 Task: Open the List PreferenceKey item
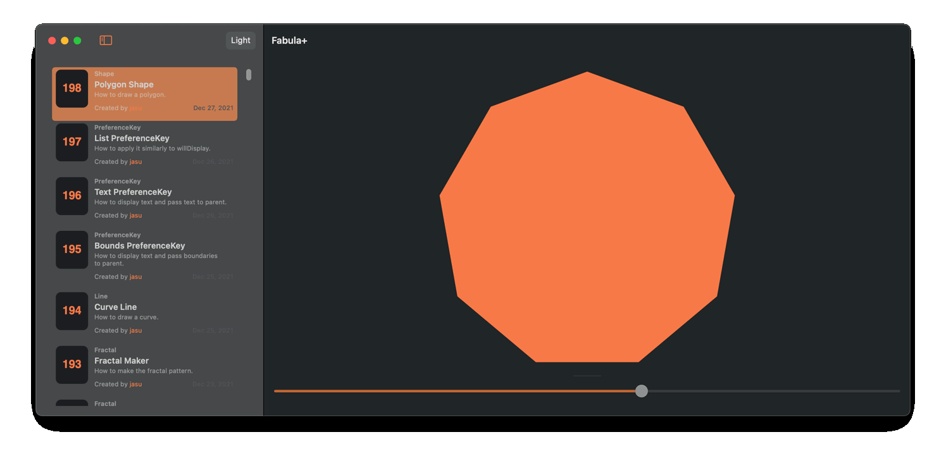pos(132,139)
